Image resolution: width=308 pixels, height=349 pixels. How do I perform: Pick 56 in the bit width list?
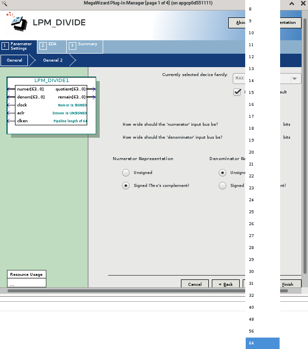tap(263, 331)
